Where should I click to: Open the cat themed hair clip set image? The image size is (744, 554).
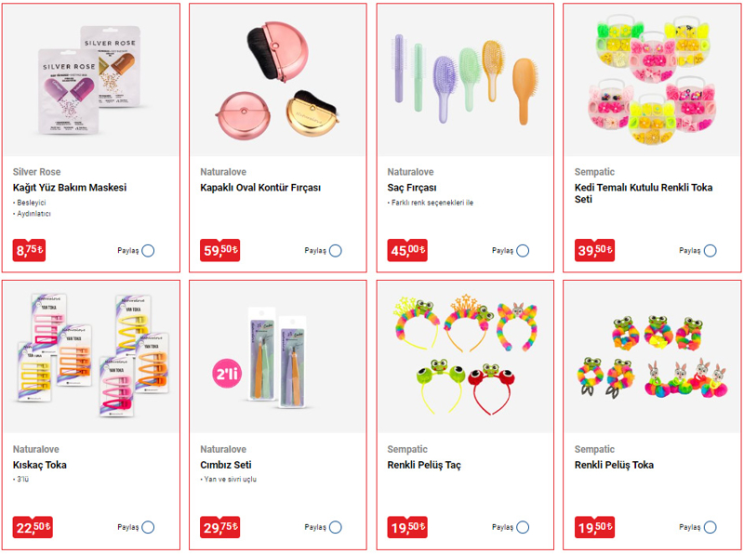coord(653,80)
